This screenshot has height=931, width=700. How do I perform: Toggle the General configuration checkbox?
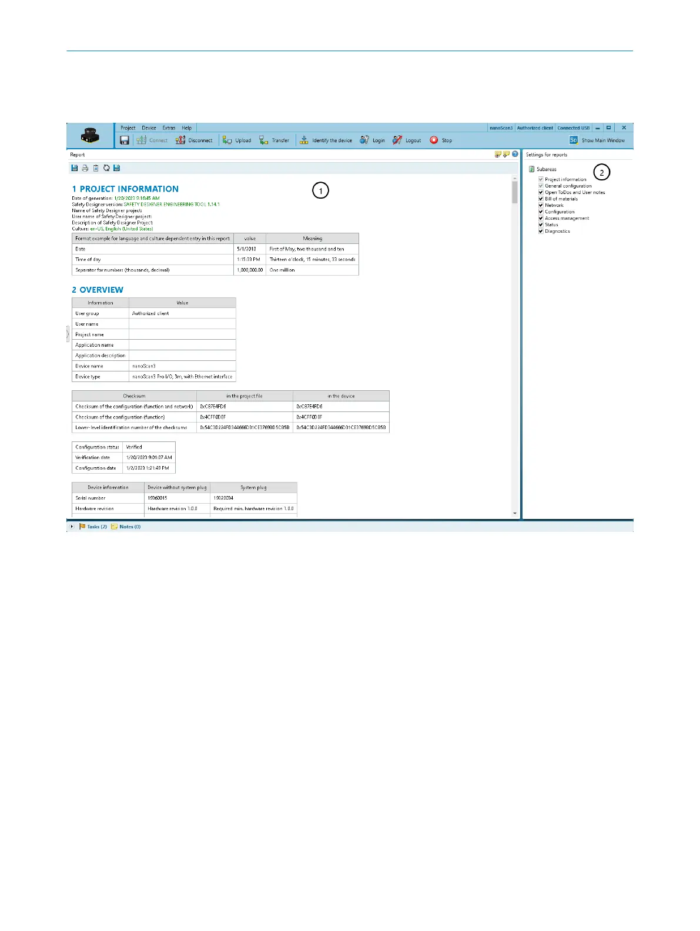[541, 186]
